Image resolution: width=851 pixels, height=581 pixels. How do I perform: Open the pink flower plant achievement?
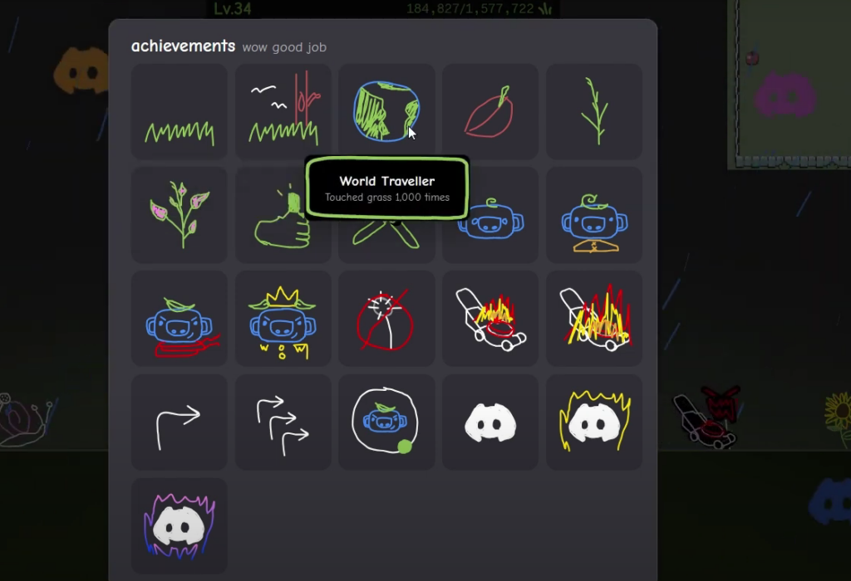180,215
